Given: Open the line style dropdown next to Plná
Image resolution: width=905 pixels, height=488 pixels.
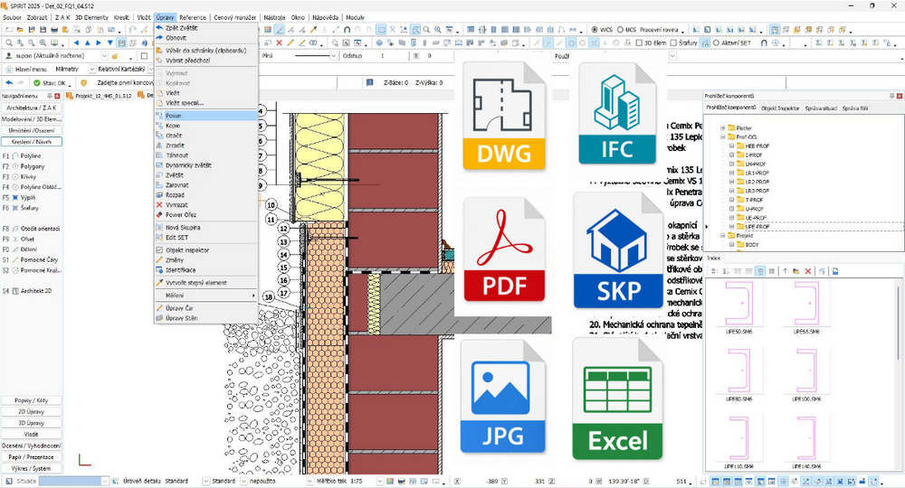Looking at the screenshot, I should (333, 56).
